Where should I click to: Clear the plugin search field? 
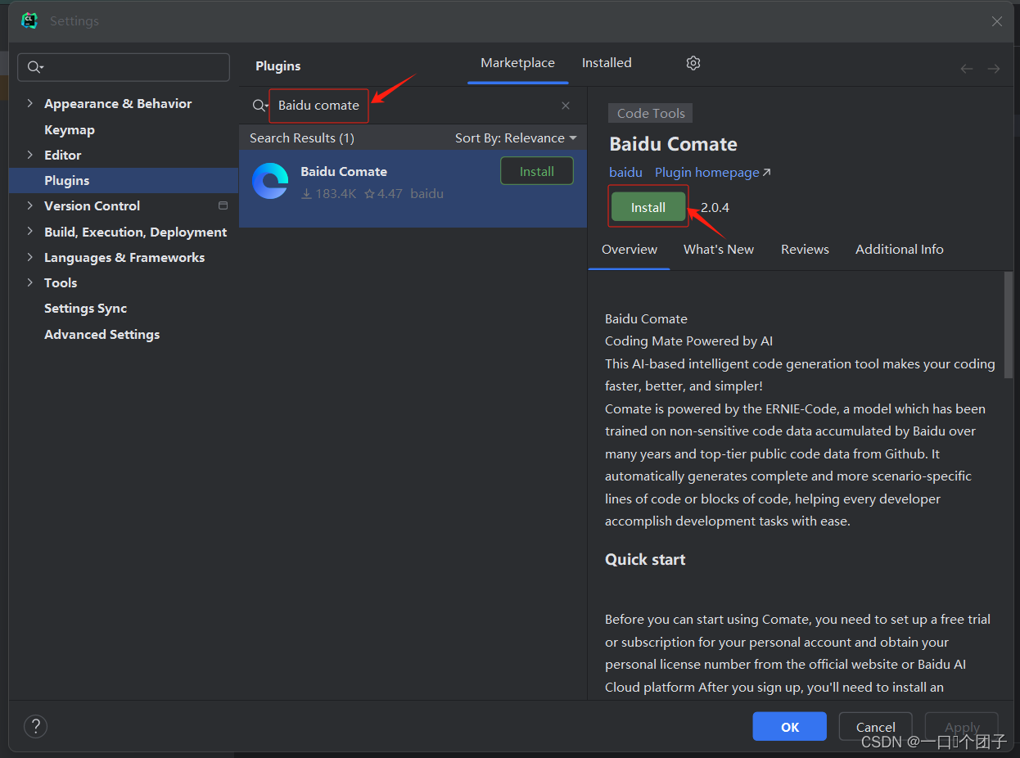(566, 106)
